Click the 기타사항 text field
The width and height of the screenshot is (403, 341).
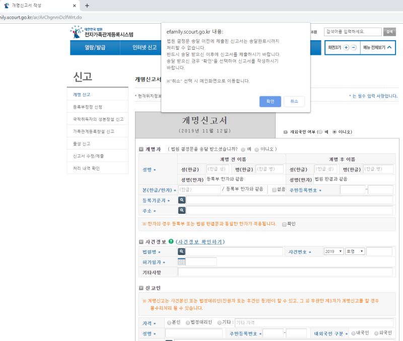tap(285, 272)
